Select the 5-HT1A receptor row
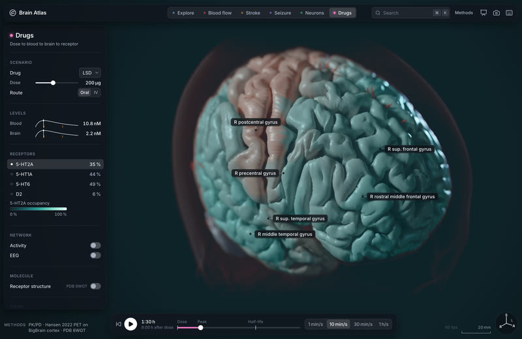This screenshot has height=339, width=522. [x=55, y=174]
